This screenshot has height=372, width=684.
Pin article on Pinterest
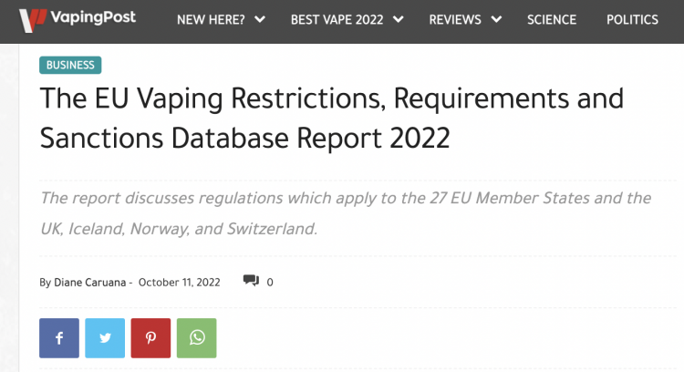click(x=150, y=338)
